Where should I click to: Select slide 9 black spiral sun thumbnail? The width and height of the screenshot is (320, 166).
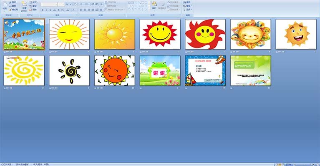point(69,70)
